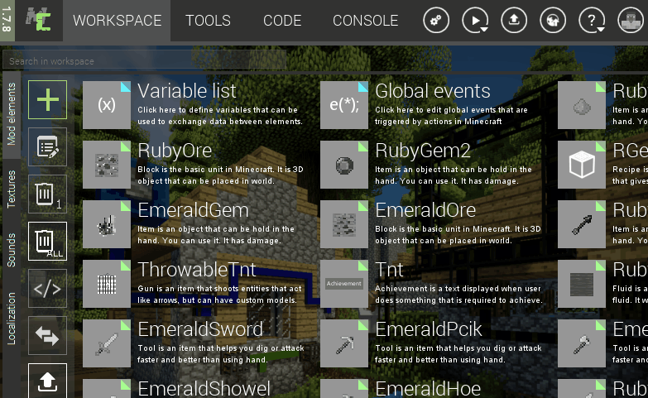Switch to the CODE tab

coord(282,21)
